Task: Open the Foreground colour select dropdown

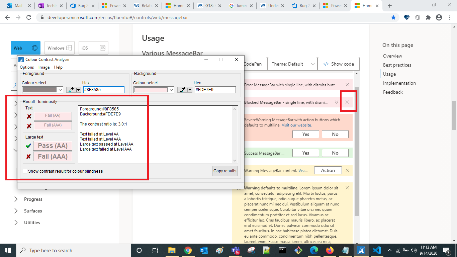Action: 42,90
